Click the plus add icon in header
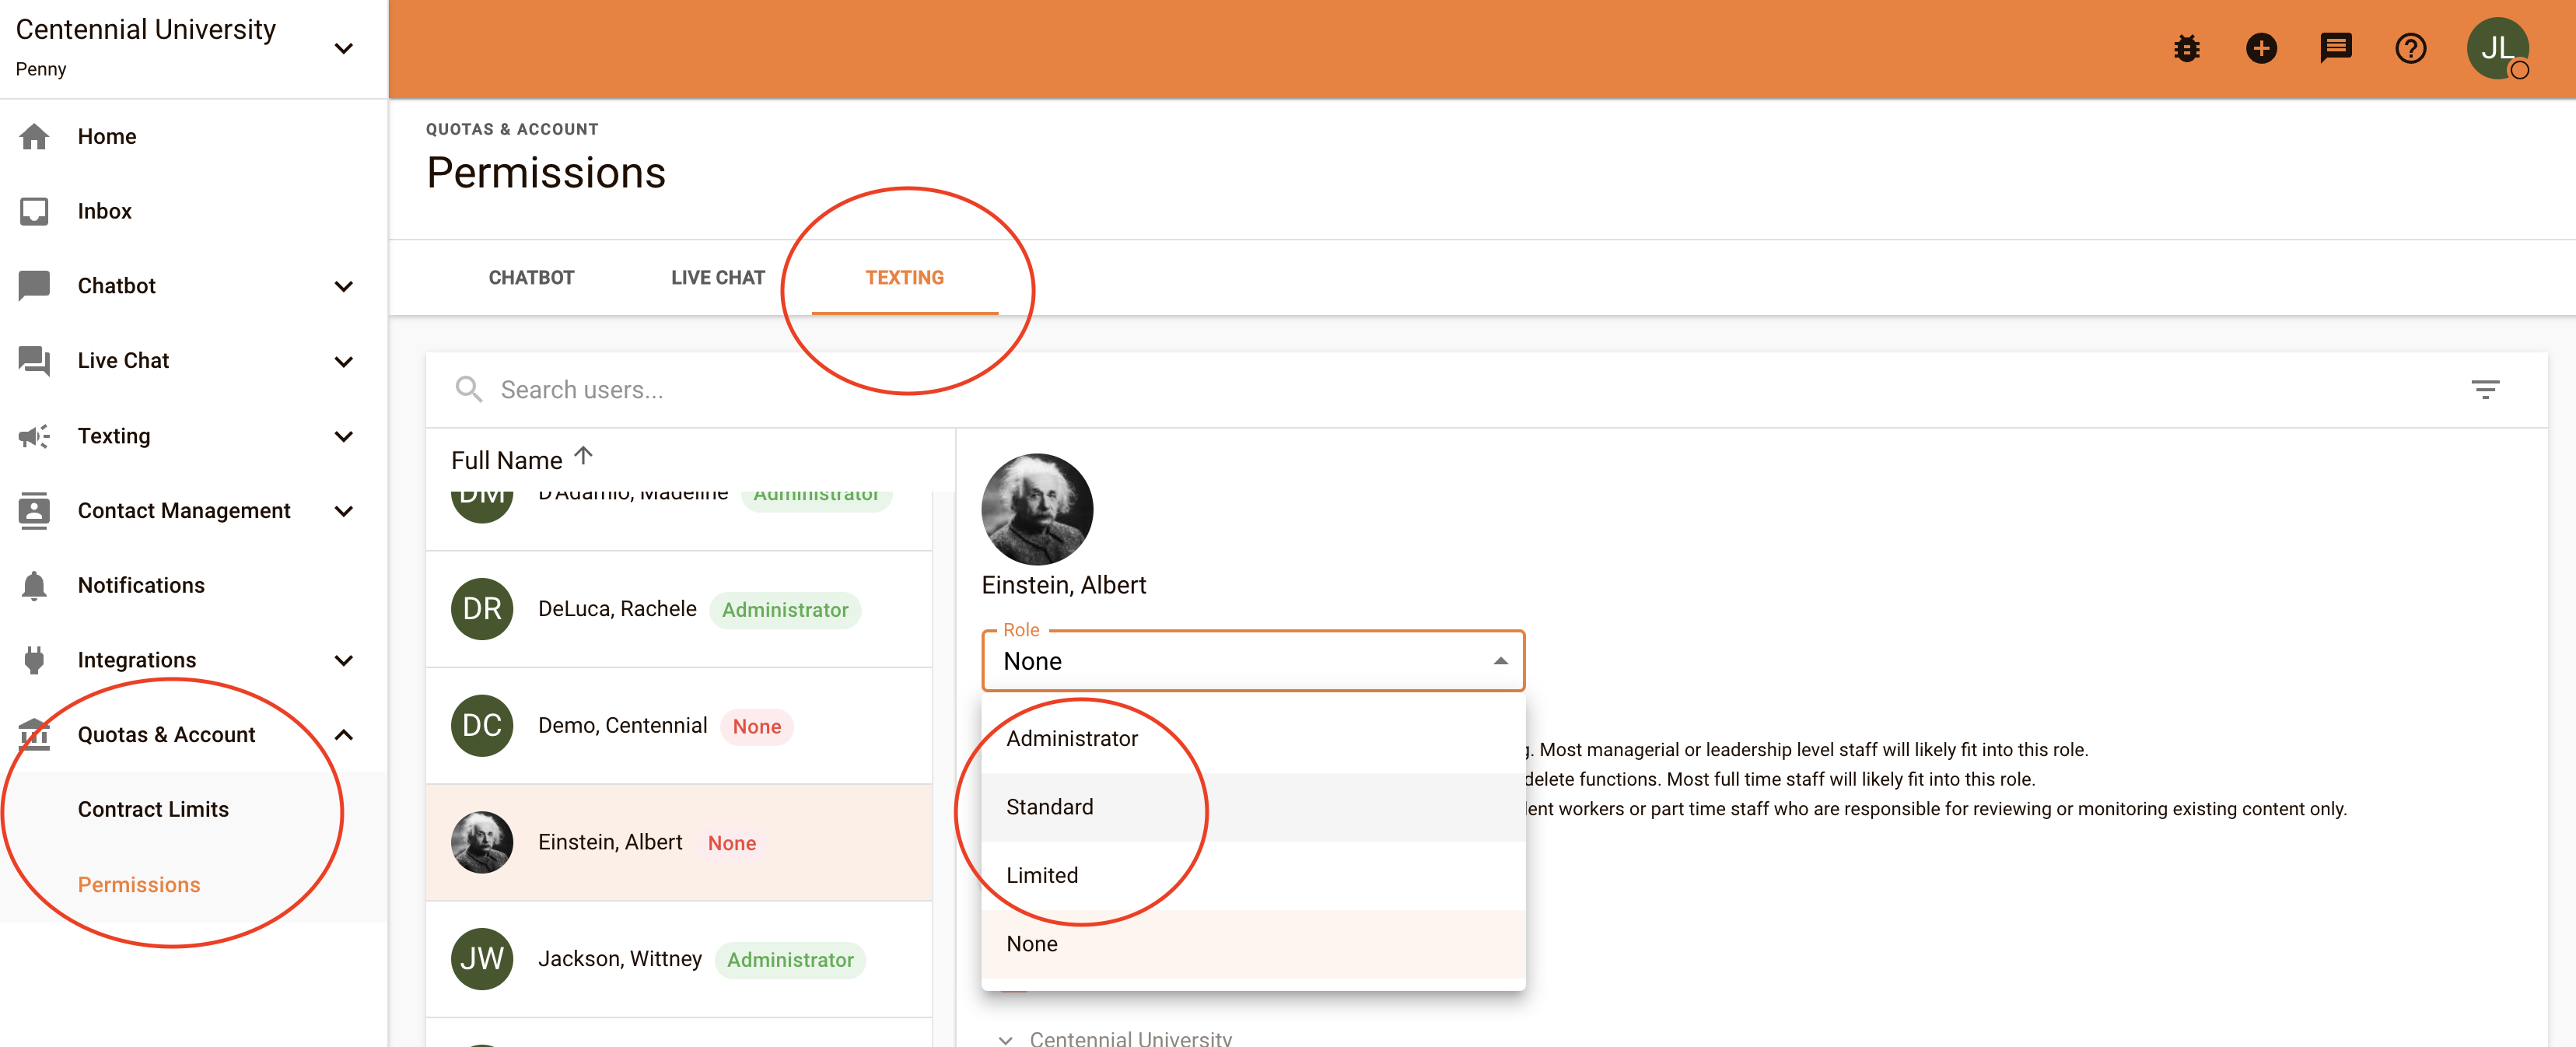Screen dimensions: 2576x1047 click(2260, 48)
